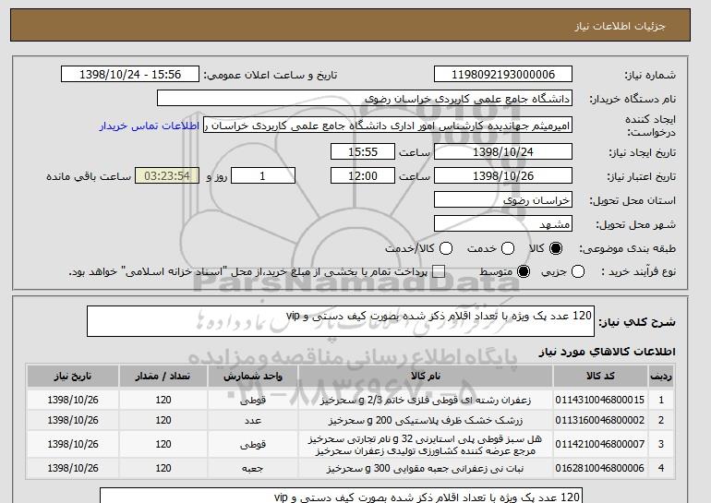
Task: Click the validity time field 12:00
Action: (x=363, y=176)
